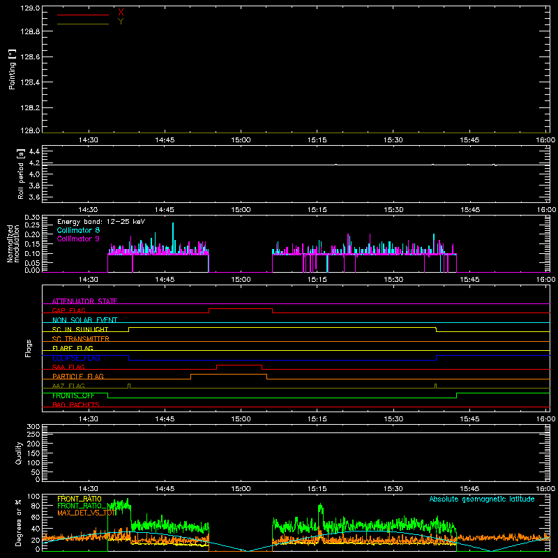Click the raised GAP_FLAG step segment
The width and height of the screenshot is (558, 558).
pyautogui.click(x=241, y=308)
